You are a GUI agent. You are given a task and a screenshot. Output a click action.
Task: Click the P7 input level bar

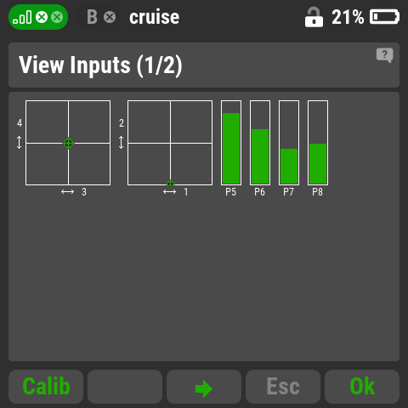click(x=289, y=143)
